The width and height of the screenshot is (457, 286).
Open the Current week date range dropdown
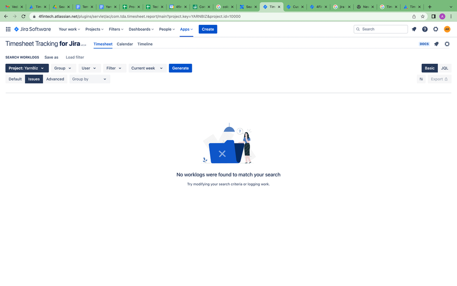[147, 68]
